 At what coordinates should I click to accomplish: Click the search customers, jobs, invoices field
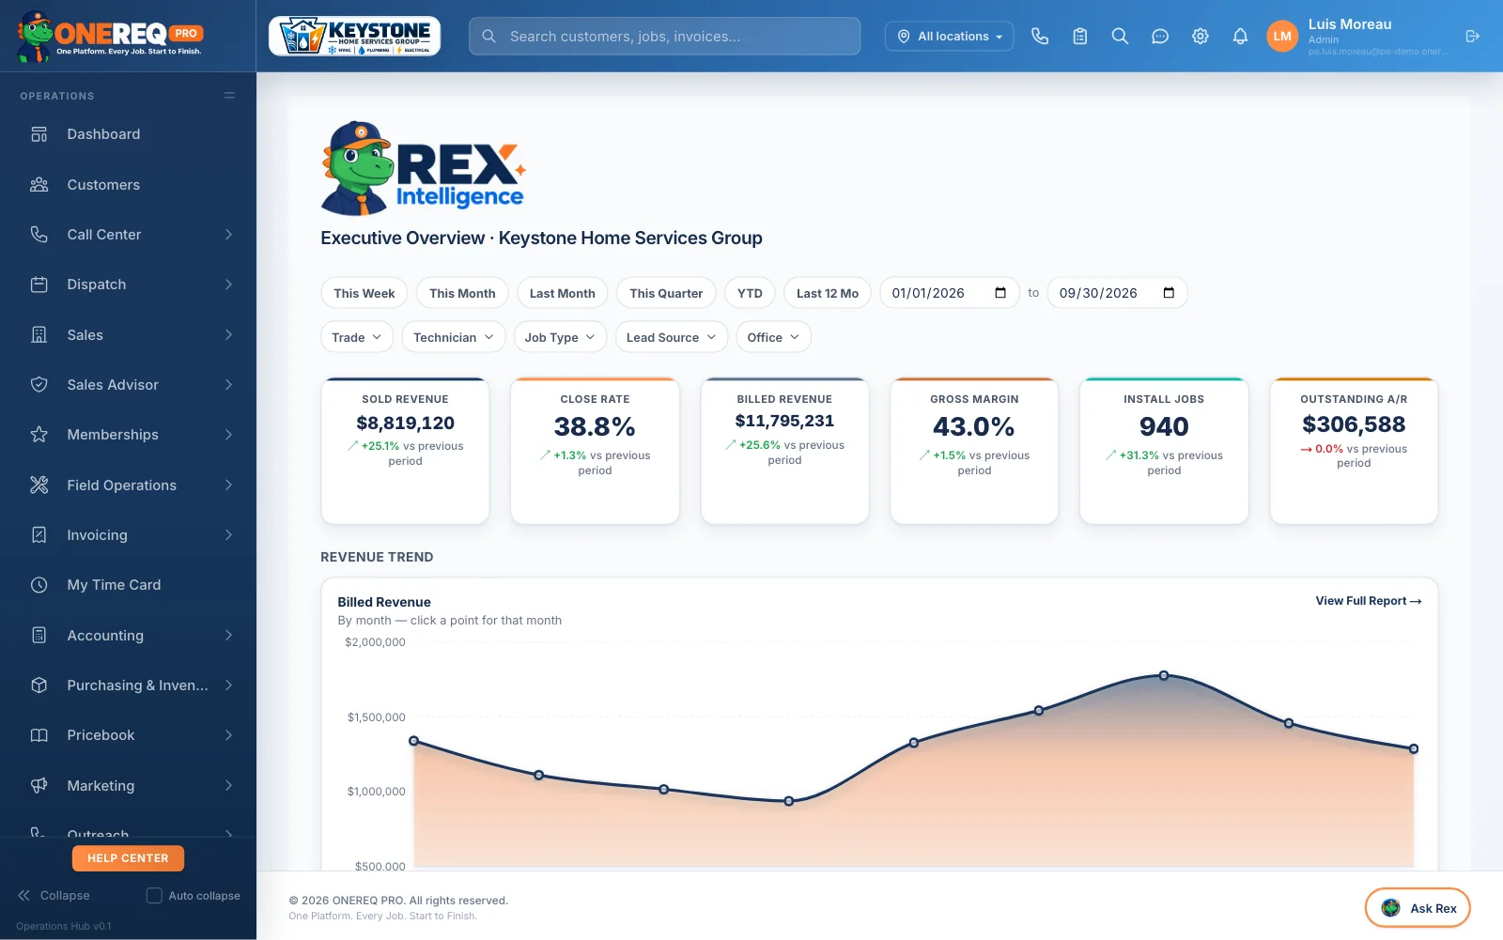click(664, 36)
